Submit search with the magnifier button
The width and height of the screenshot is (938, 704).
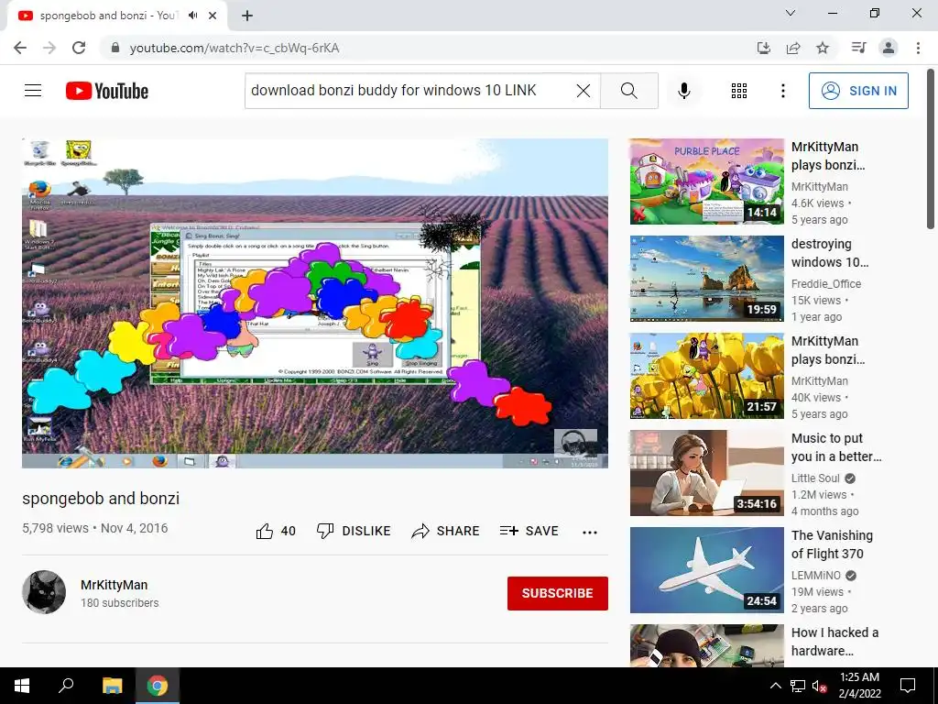[628, 91]
